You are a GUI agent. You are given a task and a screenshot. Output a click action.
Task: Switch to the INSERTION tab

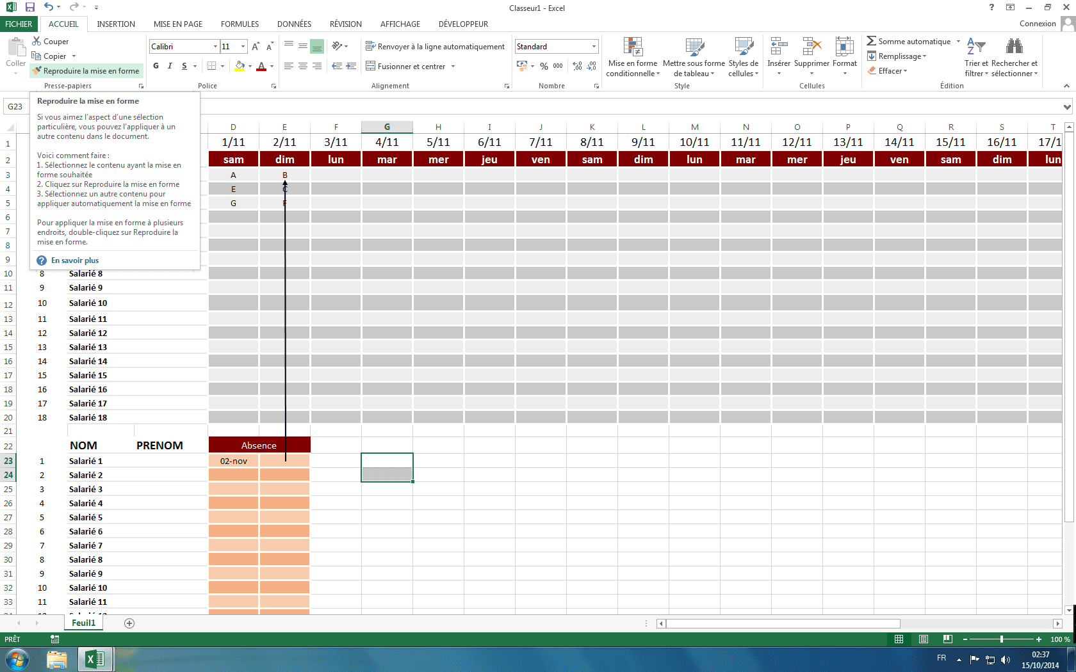(x=116, y=24)
